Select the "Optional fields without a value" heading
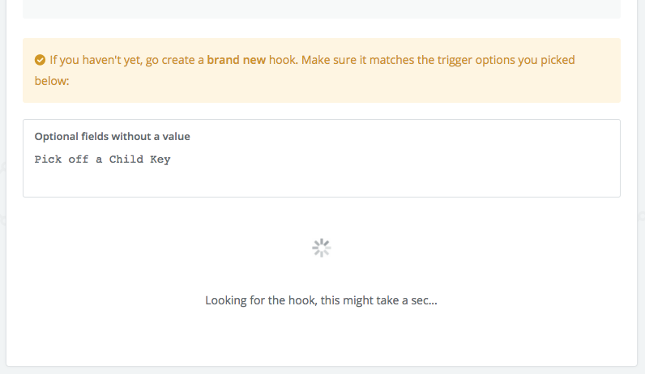 coord(112,136)
